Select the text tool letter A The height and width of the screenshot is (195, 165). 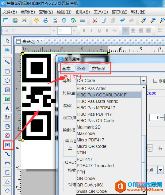(x=7, y=108)
